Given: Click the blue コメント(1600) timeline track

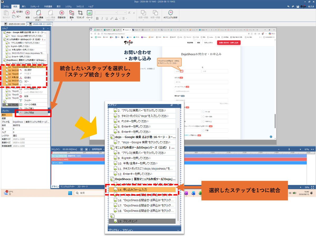Looking at the screenshot, I should click(x=179, y=163).
